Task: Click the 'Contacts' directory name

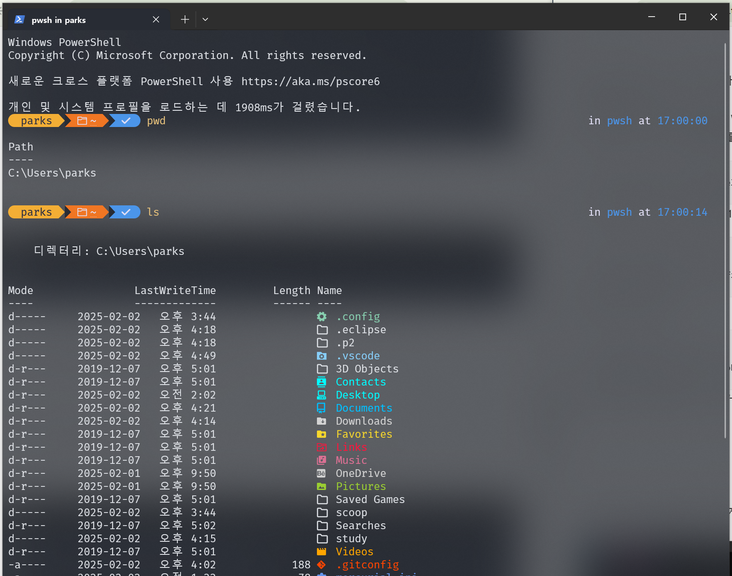Action: coord(361,382)
